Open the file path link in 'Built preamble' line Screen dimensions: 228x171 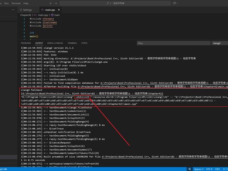coord(165,157)
